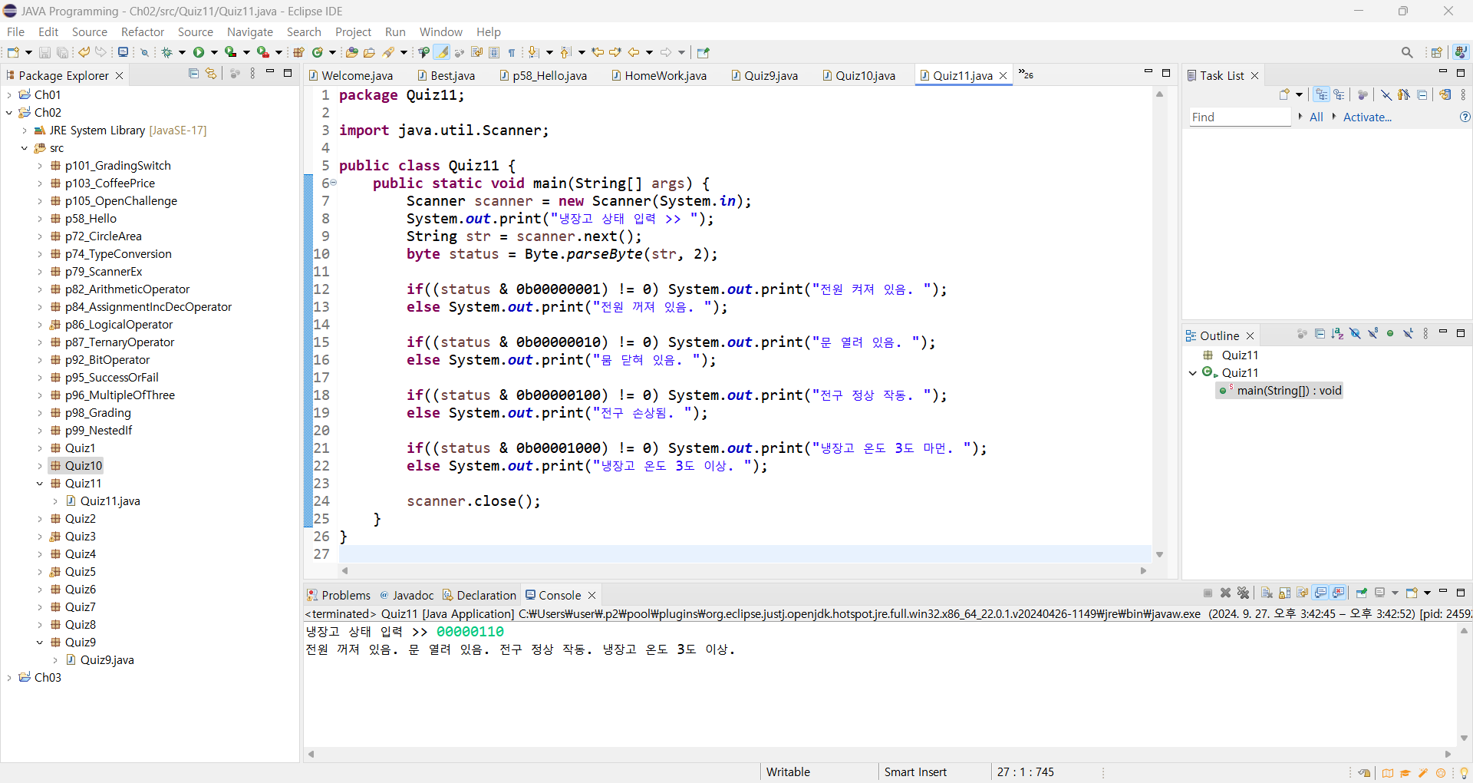Toggle Mark Occurrences highlighter in toolbar

(x=442, y=52)
